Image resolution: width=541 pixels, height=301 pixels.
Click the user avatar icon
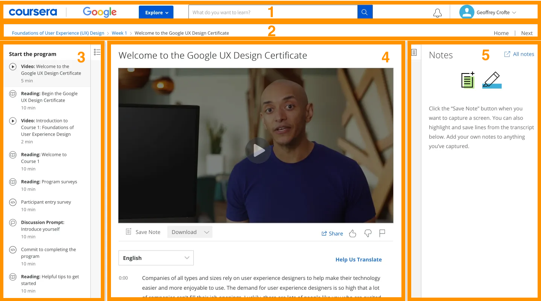pos(467,12)
